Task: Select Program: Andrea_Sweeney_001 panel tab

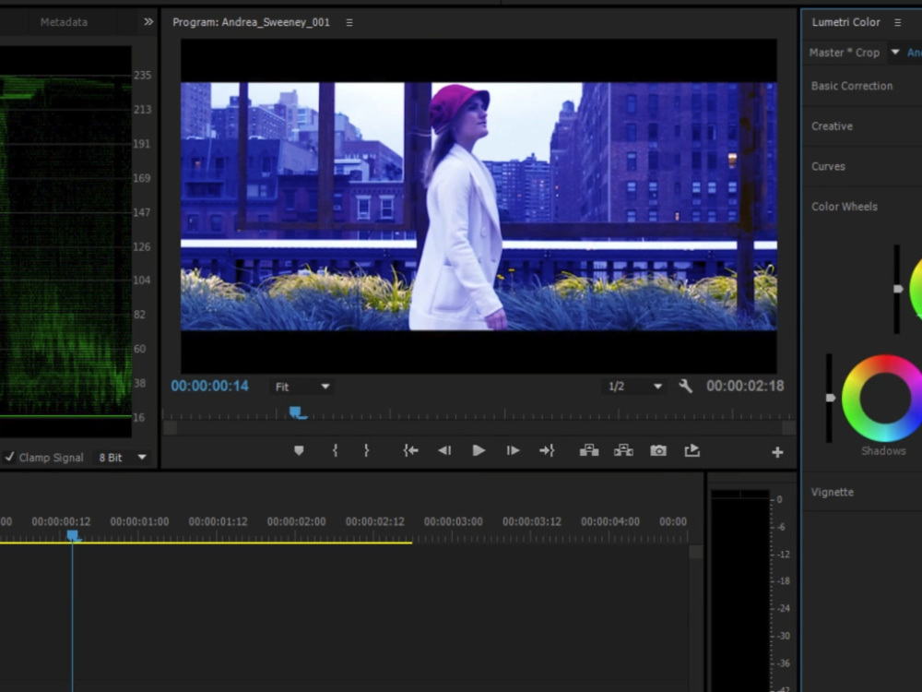Action: pos(251,22)
